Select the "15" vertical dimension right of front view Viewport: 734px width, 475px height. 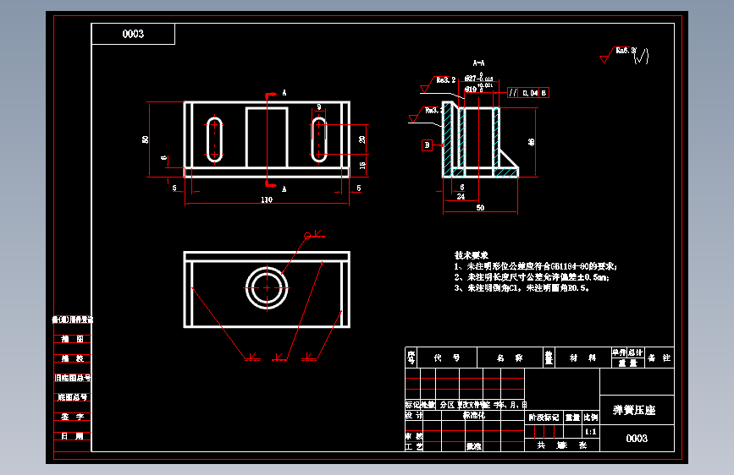361,166
